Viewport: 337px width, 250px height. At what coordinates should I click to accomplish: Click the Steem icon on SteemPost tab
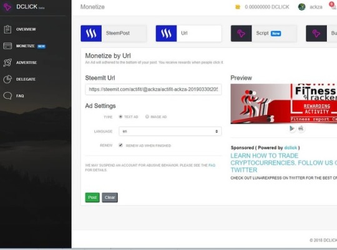click(x=91, y=34)
